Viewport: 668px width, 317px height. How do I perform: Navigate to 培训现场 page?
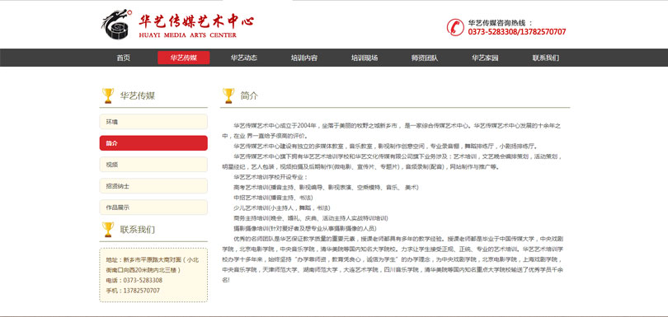click(365, 58)
